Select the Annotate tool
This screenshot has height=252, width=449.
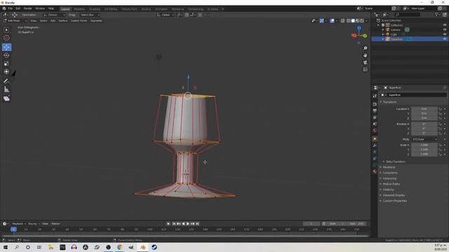[x=6, y=81]
